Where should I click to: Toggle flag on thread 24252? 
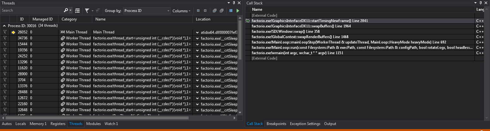(5, 56)
